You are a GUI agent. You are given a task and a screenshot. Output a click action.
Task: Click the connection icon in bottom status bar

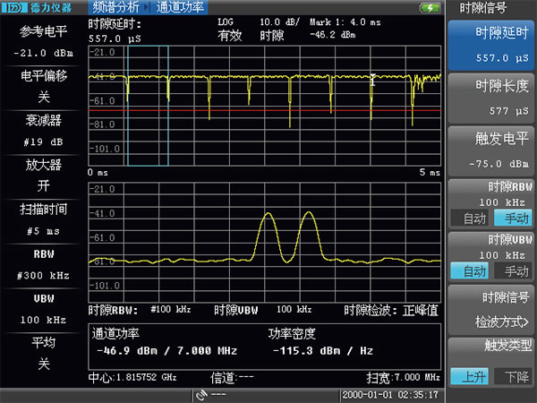click(202, 394)
